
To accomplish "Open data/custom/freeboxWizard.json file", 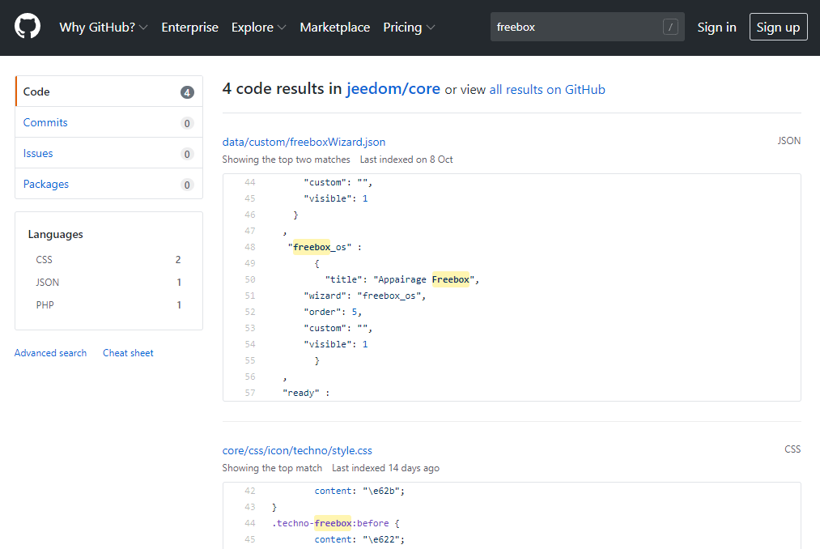I will [x=304, y=142].
